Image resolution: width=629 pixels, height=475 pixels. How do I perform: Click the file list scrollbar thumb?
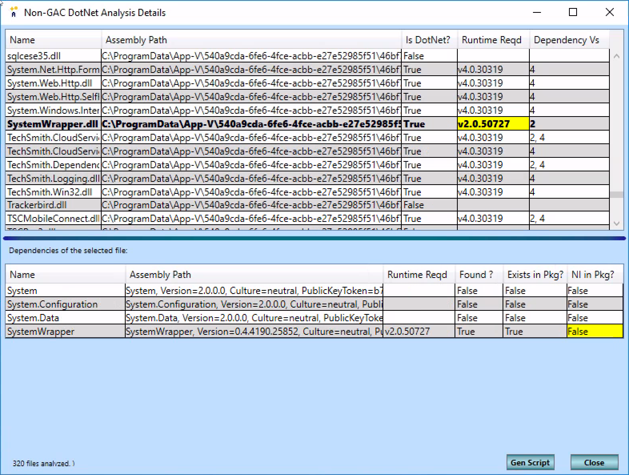tap(617, 195)
